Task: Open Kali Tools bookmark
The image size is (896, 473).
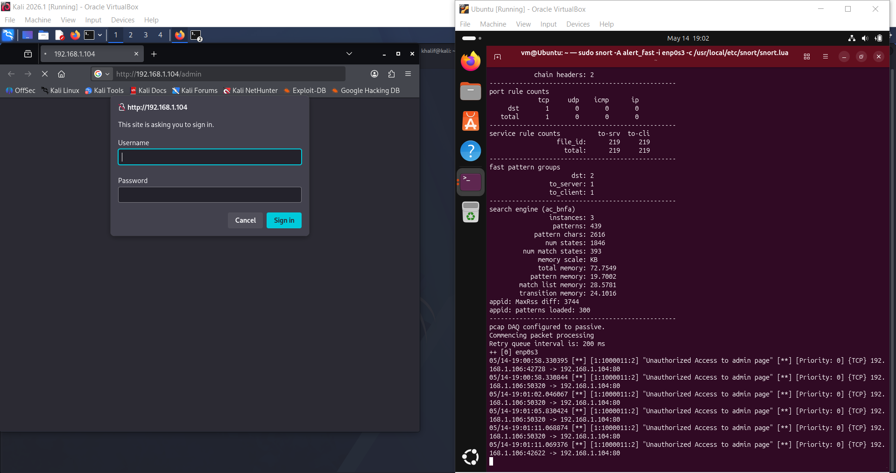Action: (104, 91)
